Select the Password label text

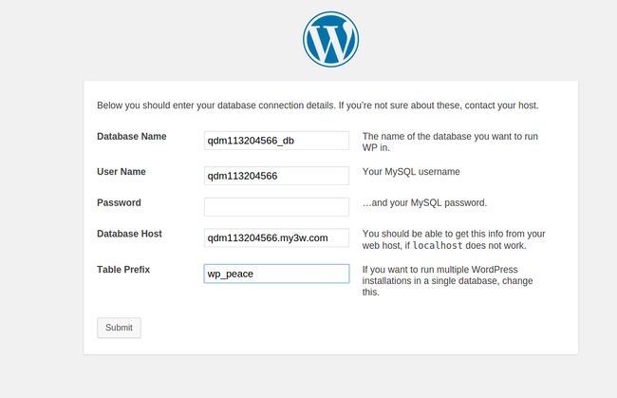[x=119, y=202]
